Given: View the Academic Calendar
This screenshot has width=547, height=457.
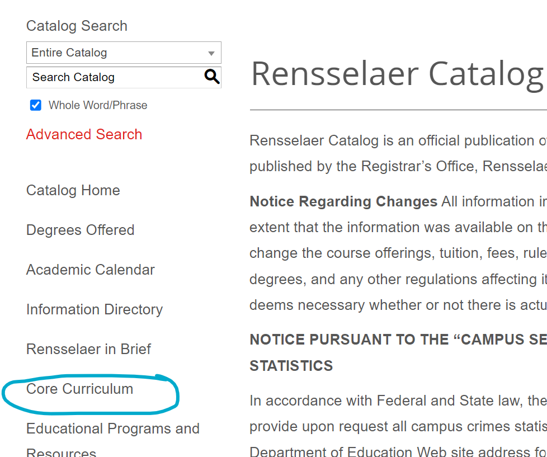Looking at the screenshot, I should pos(90,270).
